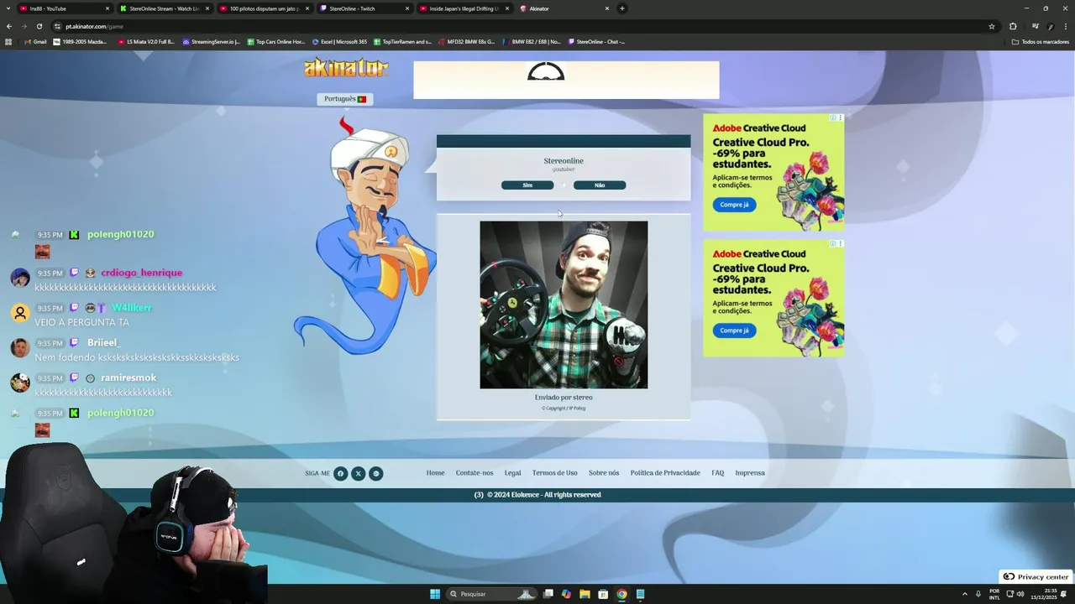1075x604 pixels.
Task: Bookmark this page with star icon
Action: pyautogui.click(x=992, y=26)
